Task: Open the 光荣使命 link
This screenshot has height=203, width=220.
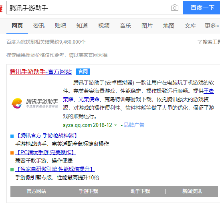Action: 89,100
